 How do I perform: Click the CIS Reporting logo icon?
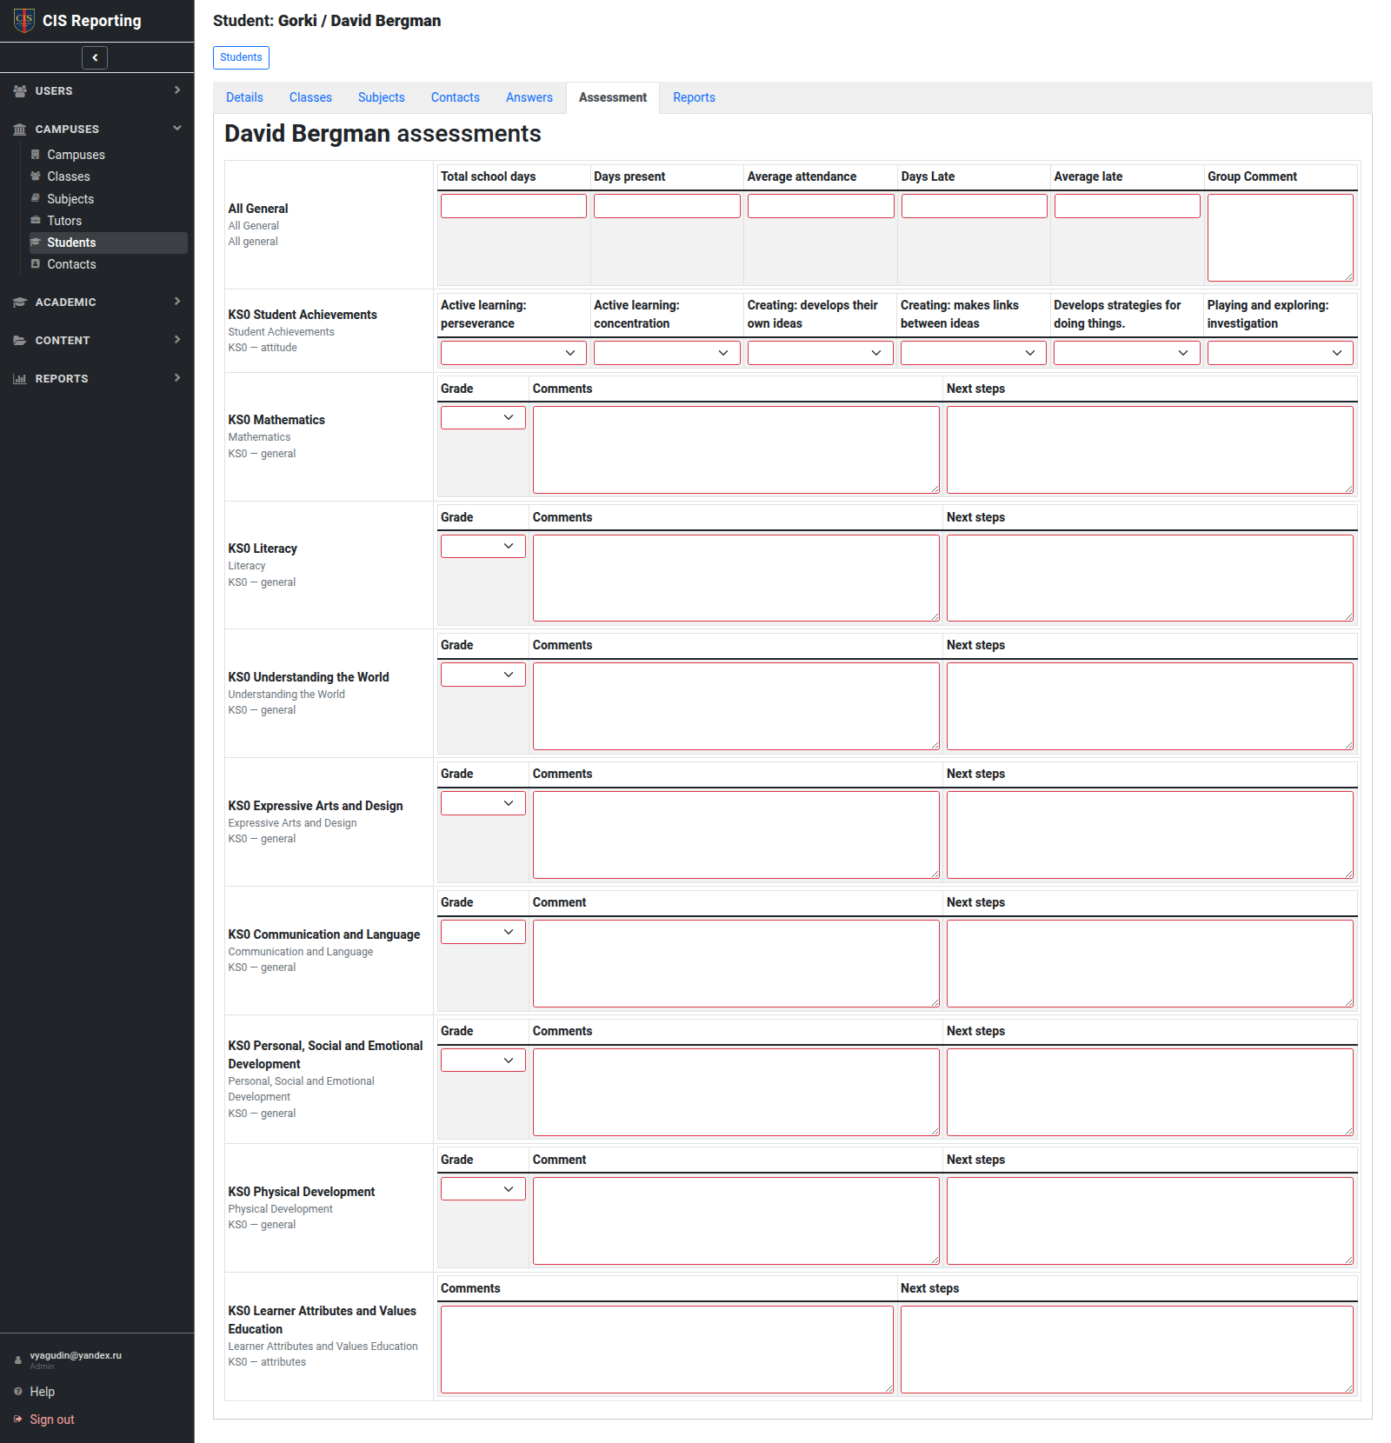[24, 20]
